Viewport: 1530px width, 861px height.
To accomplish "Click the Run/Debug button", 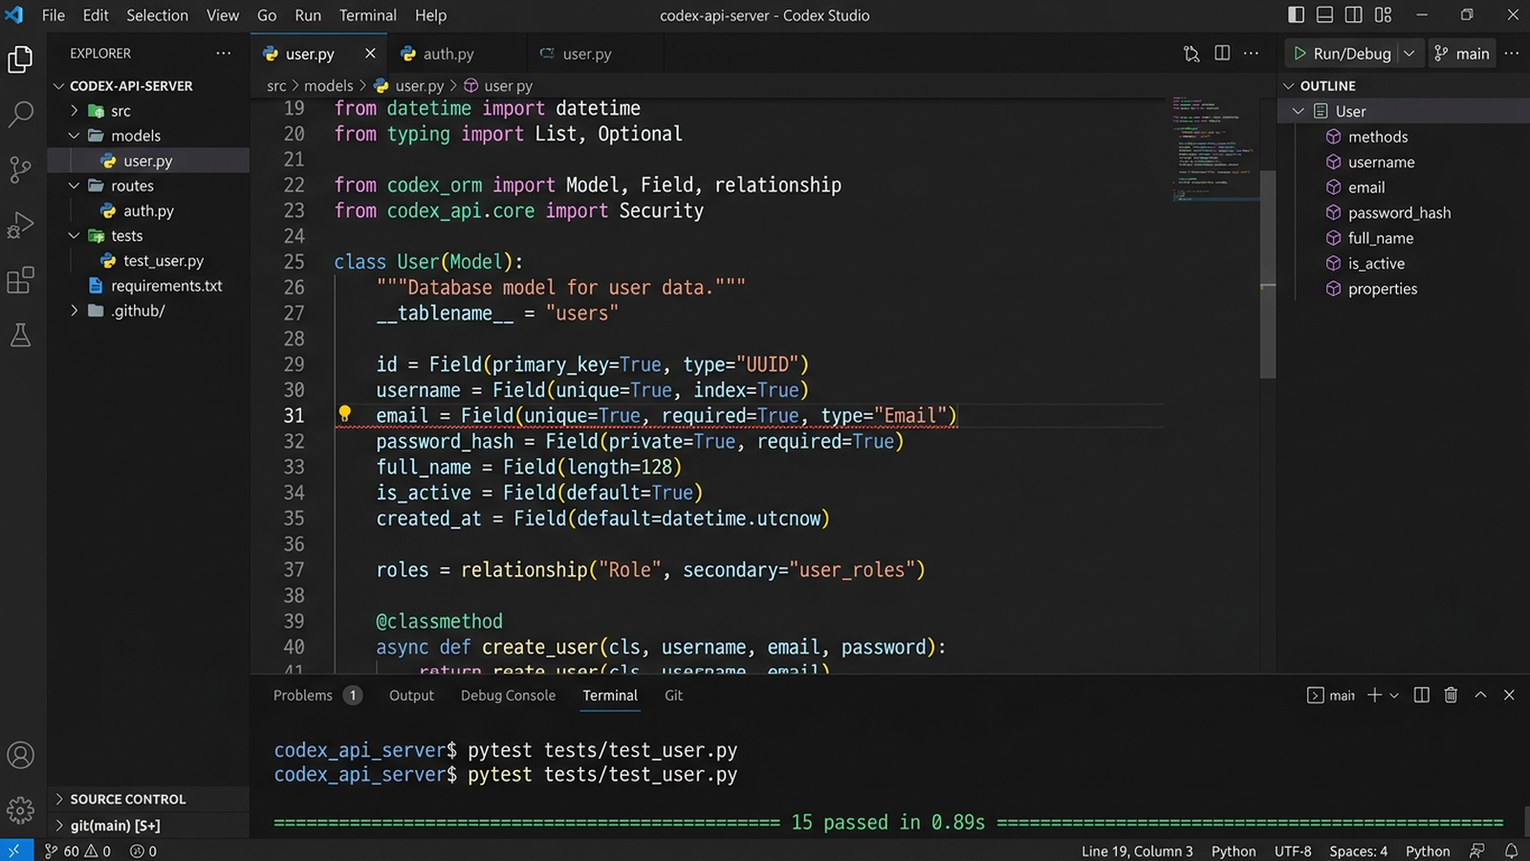I will point(1343,54).
